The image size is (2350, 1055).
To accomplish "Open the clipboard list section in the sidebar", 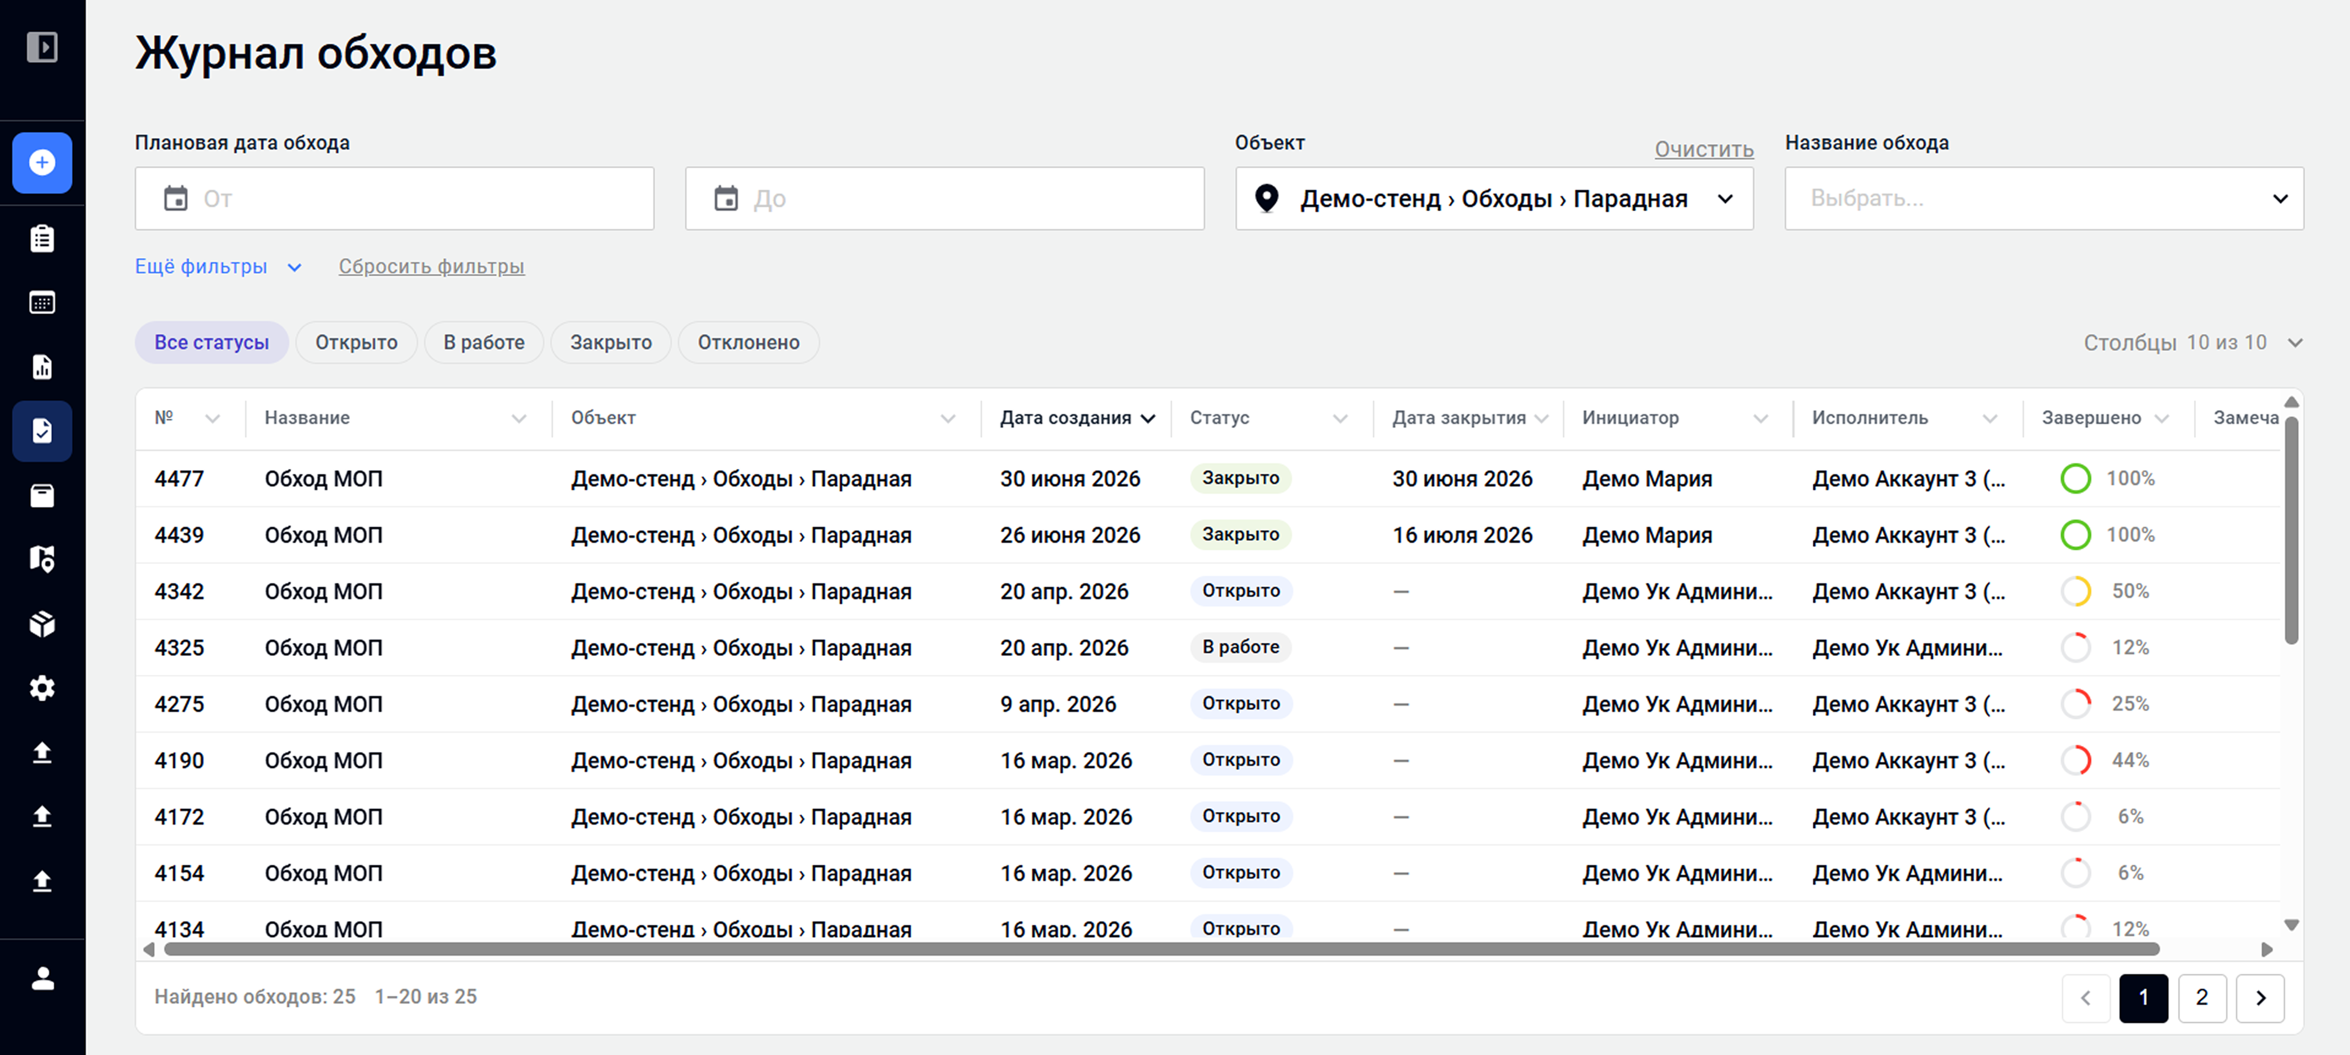I will [42, 239].
